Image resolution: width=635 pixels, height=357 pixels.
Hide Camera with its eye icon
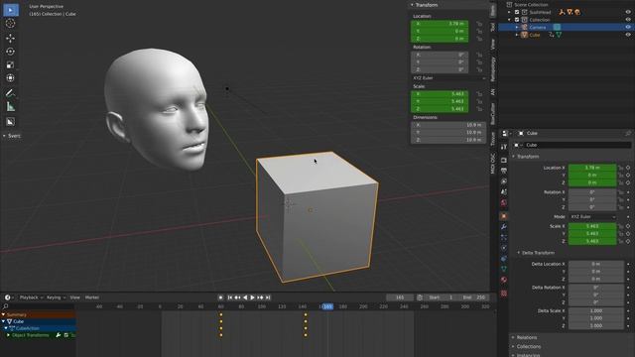(628, 27)
